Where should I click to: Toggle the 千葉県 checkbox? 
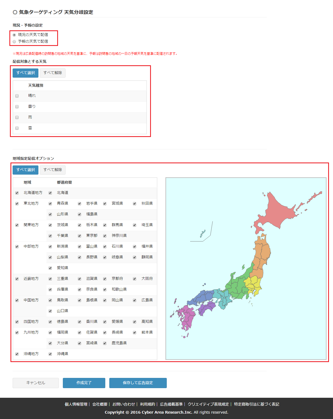[50, 236]
